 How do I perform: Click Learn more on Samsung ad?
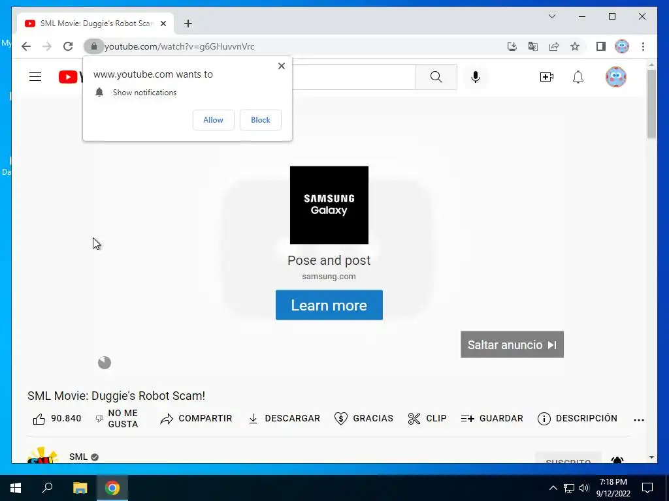[x=329, y=305]
